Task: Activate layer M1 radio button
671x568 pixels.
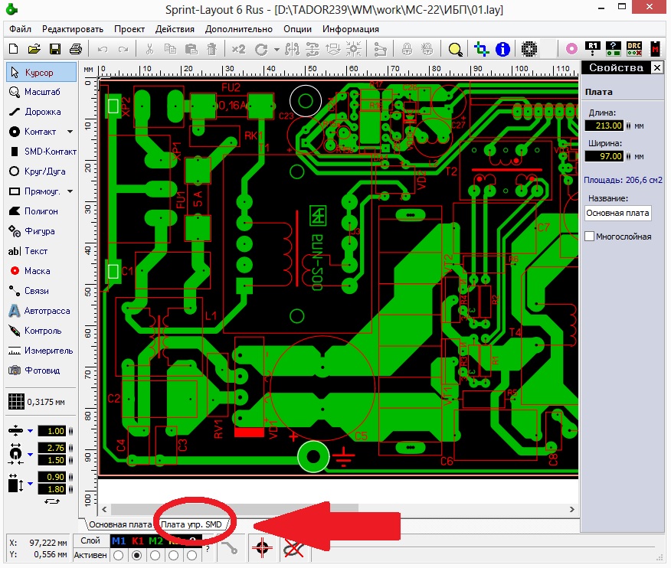Action: click(119, 555)
